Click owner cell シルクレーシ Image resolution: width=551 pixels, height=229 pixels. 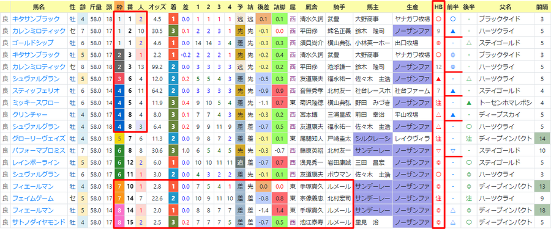tap(372, 139)
